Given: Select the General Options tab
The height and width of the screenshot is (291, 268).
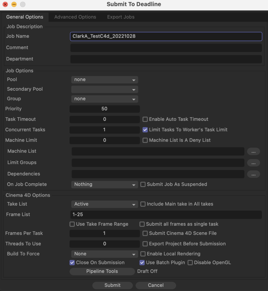Looking at the screenshot, I should pyautogui.click(x=25, y=17).
